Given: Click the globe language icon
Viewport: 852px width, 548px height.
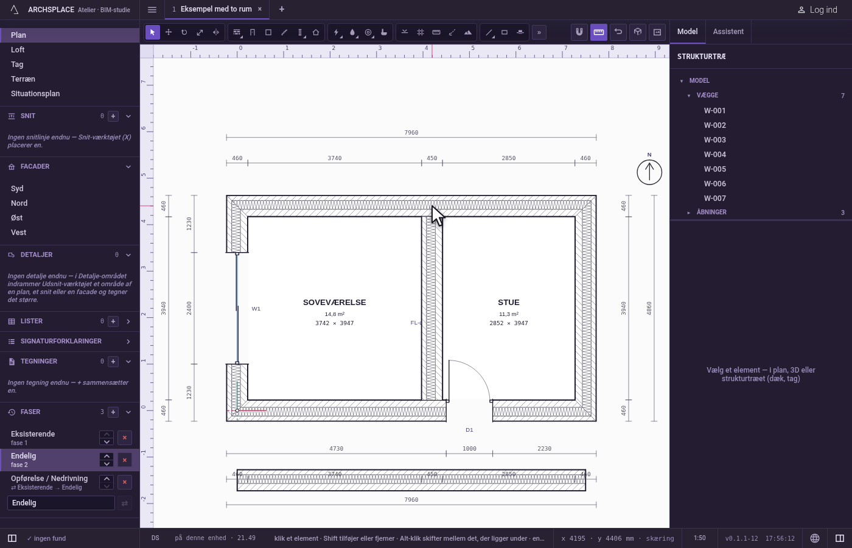Looking at the screenshot, I should pos(815,538).
